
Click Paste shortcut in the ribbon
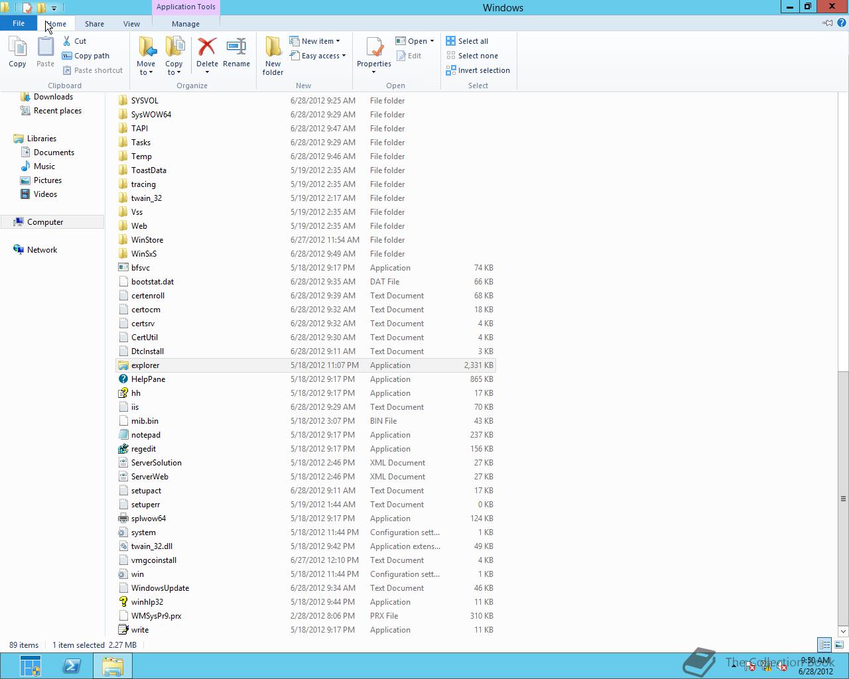pos(92,70)
